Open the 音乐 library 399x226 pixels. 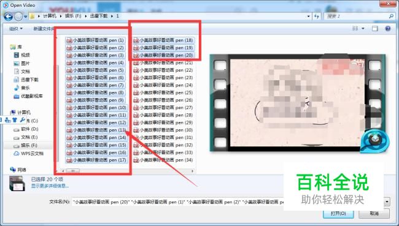(x=22, y=88)
